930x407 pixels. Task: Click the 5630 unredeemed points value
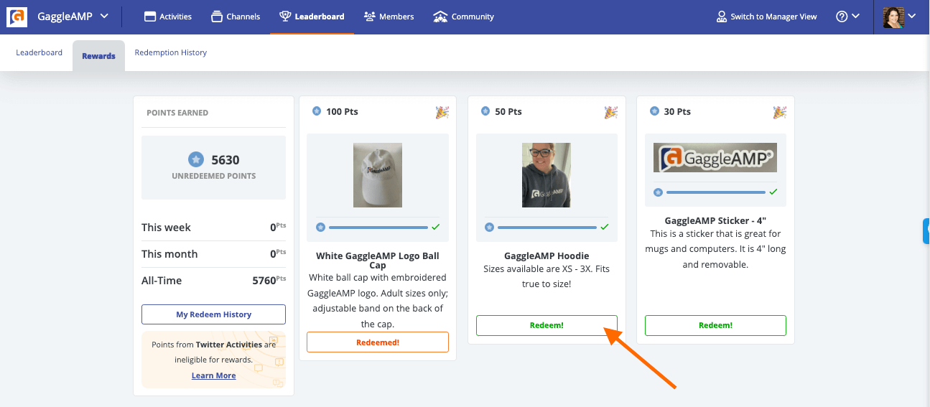(225, 160)
